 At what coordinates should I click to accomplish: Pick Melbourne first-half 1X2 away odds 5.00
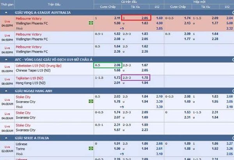[x=230, y=23]
